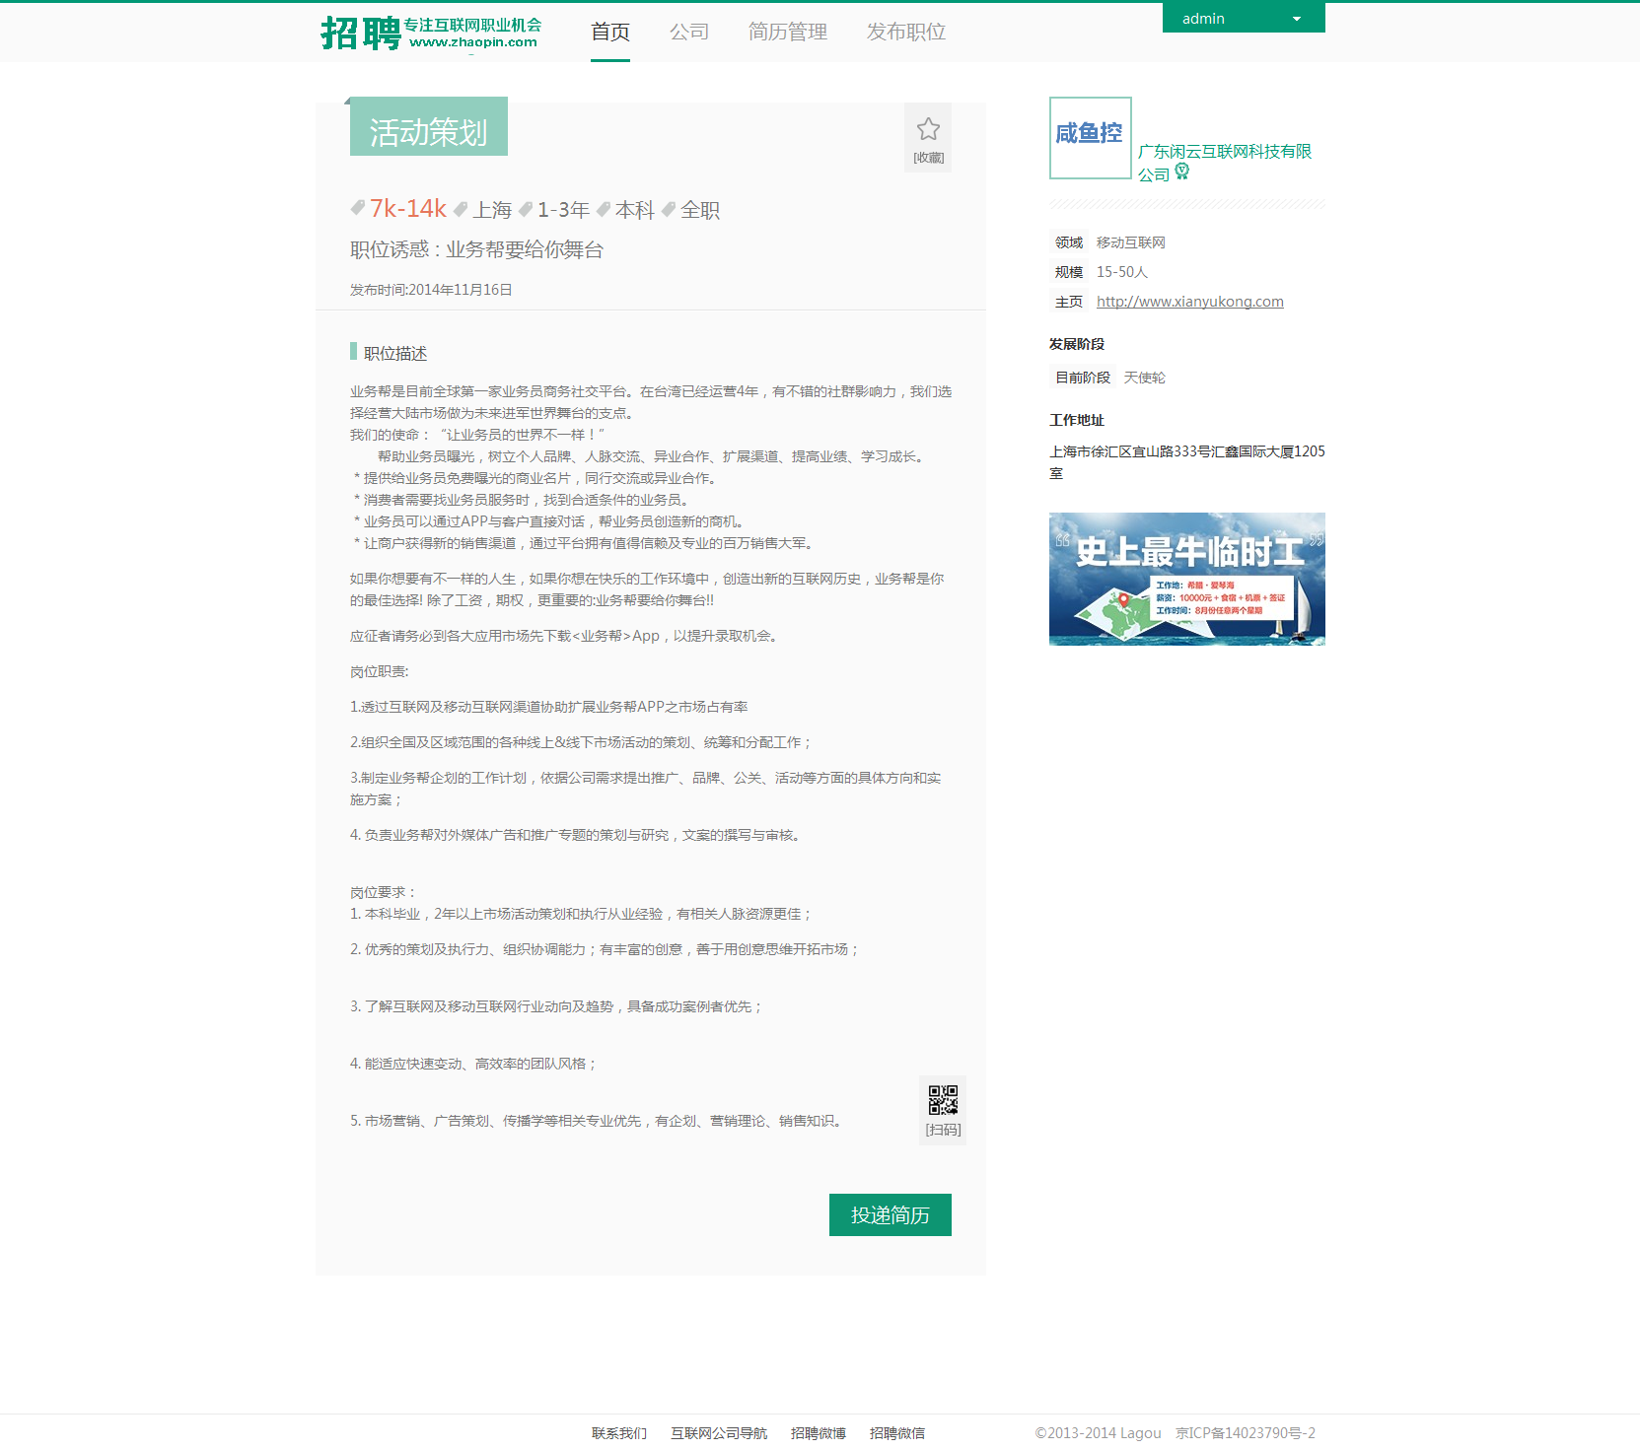Go to the 首页 tab
This screenshot has width=1640, height=1450.
609,33
